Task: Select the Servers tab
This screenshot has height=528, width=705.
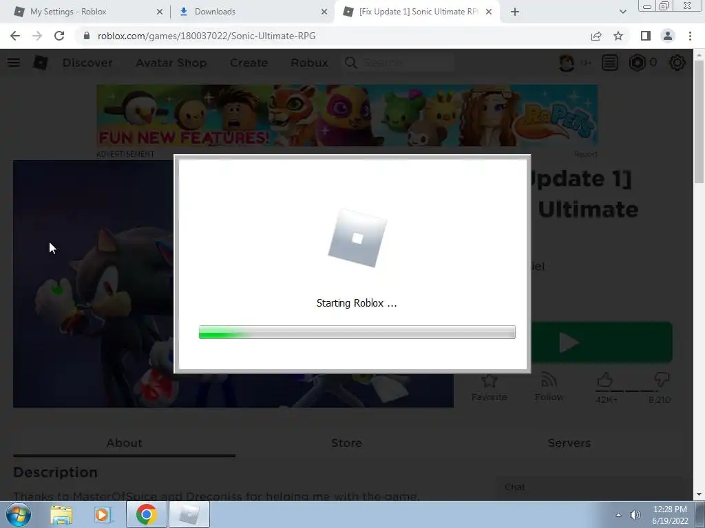Action: point(569,443)
